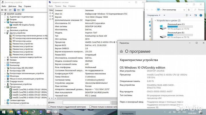Viewport: 206px width, 115px height.
Task: Click the Очереди печати printer icon
Action: pos(8,81)
